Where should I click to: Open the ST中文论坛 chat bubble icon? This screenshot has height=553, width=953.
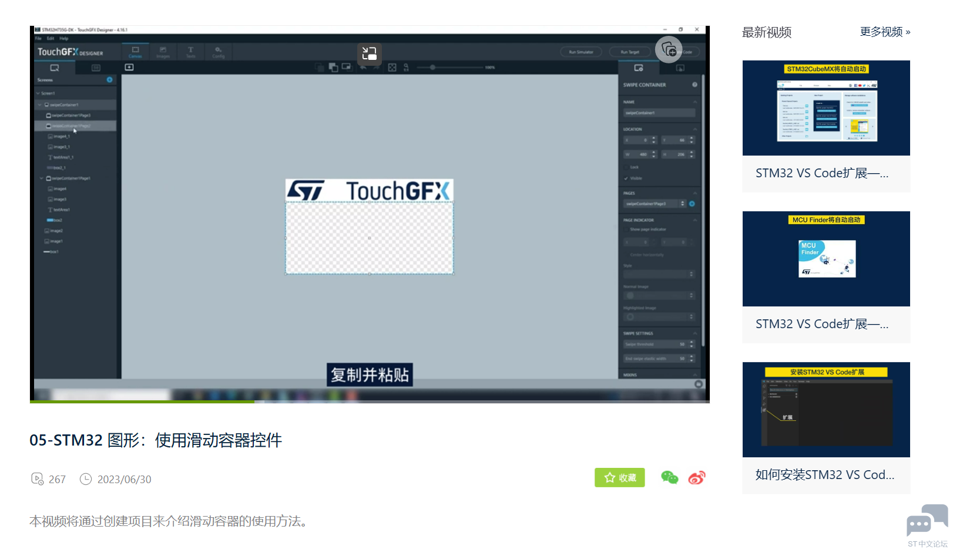coord(927,520)
